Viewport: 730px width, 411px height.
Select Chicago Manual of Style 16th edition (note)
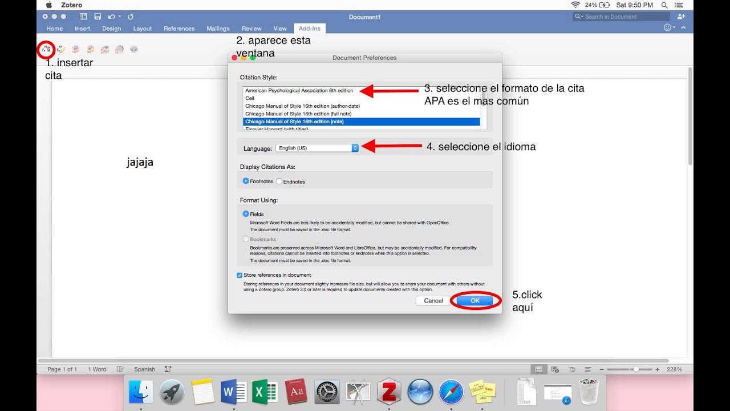[x=362, y=122]
